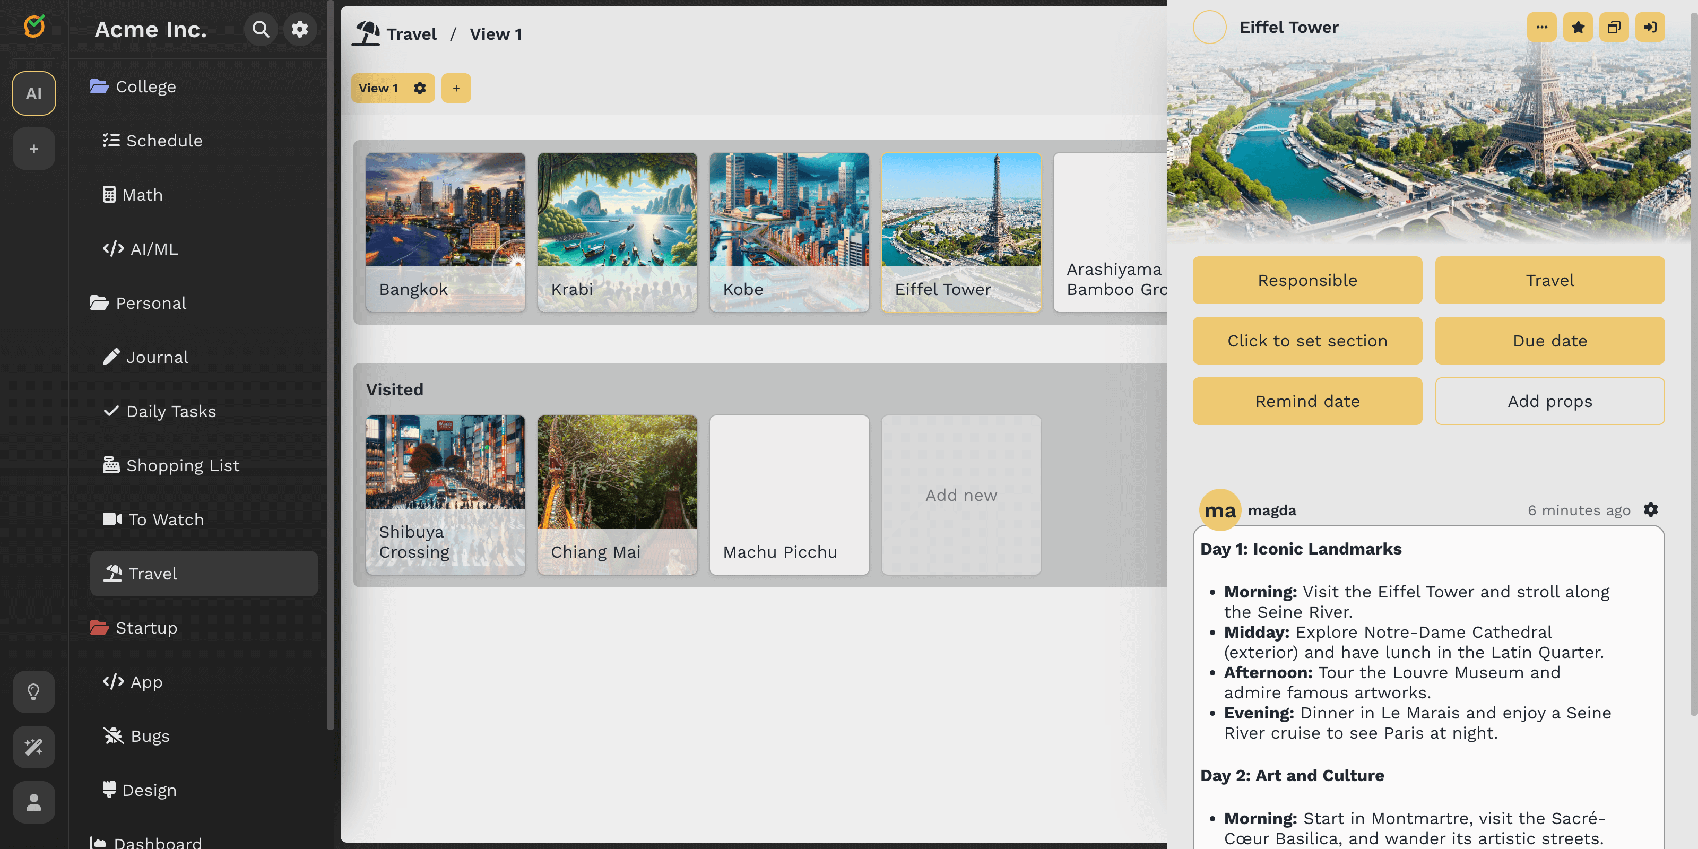Open search in the sidebar header

(261, 29)
